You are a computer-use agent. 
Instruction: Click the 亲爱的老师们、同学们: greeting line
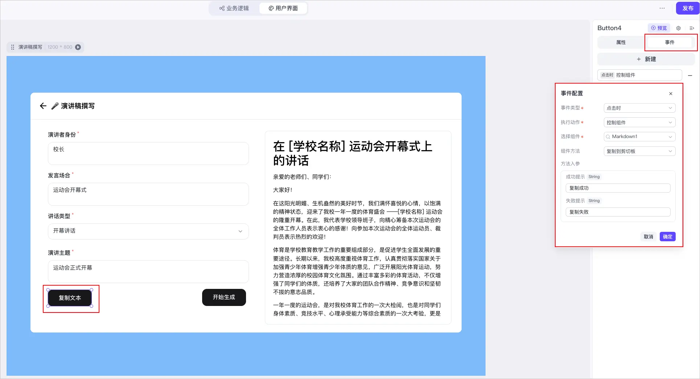click(x=302, y=177)
